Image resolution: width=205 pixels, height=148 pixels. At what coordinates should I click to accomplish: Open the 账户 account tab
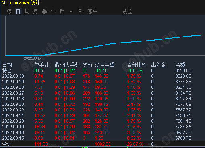coord(92,11)
